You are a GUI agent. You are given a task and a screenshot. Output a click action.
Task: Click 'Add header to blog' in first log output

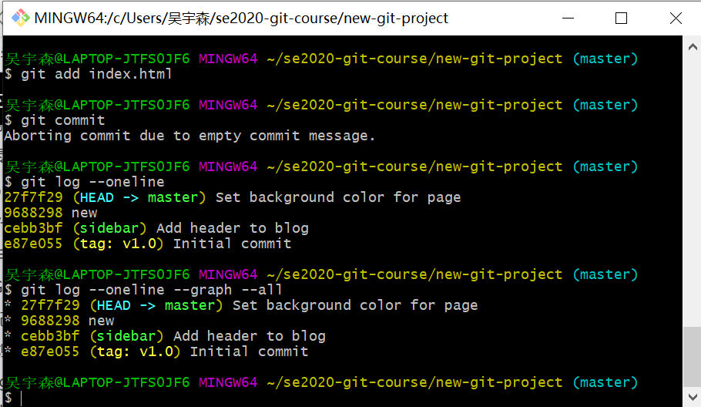[x=232, y=228]
